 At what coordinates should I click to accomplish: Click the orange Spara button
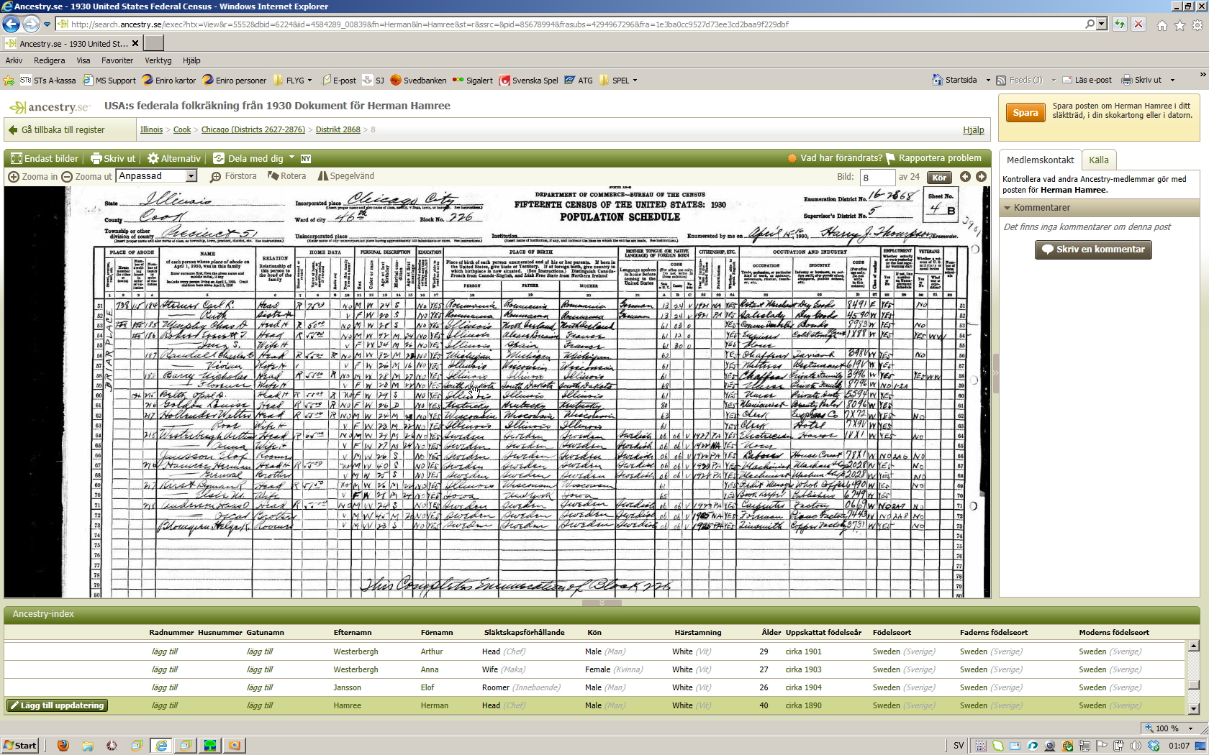1025,113
